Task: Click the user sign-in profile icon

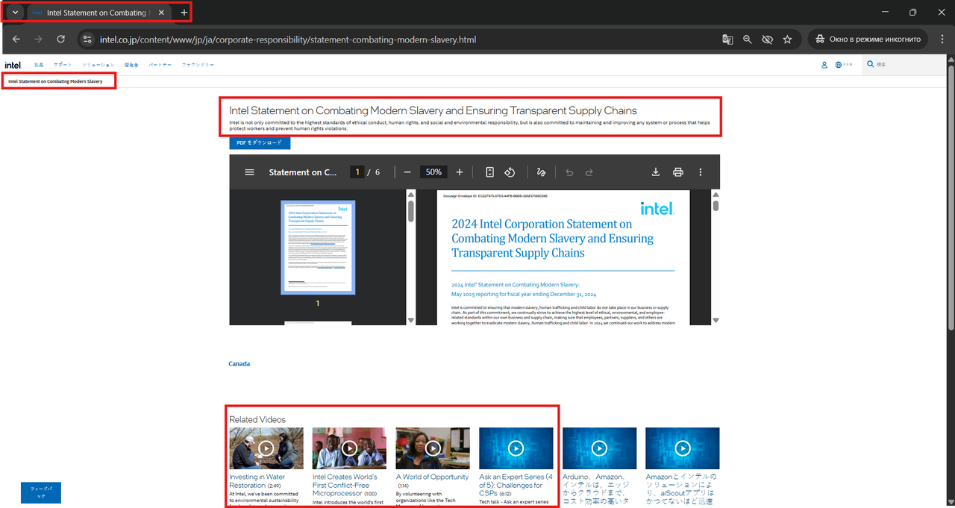Action: click(824, 65)
